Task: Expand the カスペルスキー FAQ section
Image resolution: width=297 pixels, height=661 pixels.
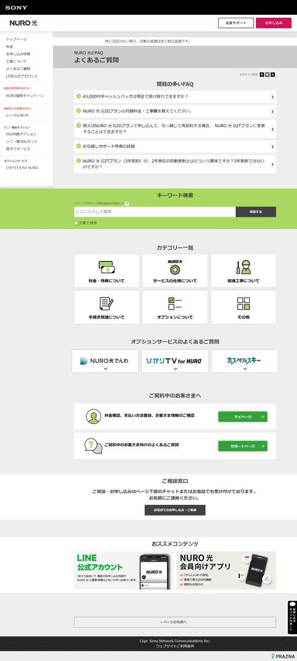Action: point(245,361)
